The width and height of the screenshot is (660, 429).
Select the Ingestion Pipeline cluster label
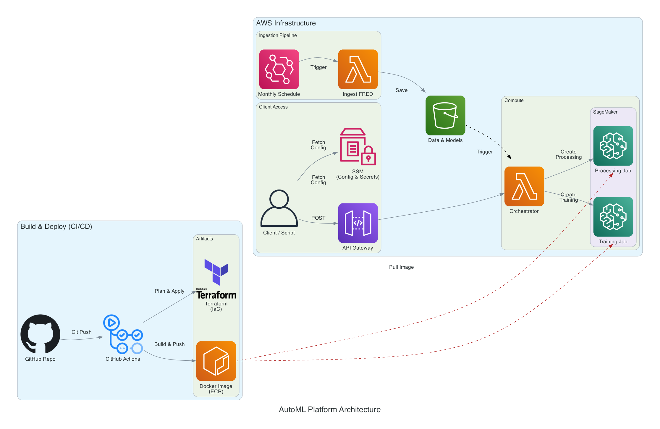pyautogui.click(x=278, y=35)
